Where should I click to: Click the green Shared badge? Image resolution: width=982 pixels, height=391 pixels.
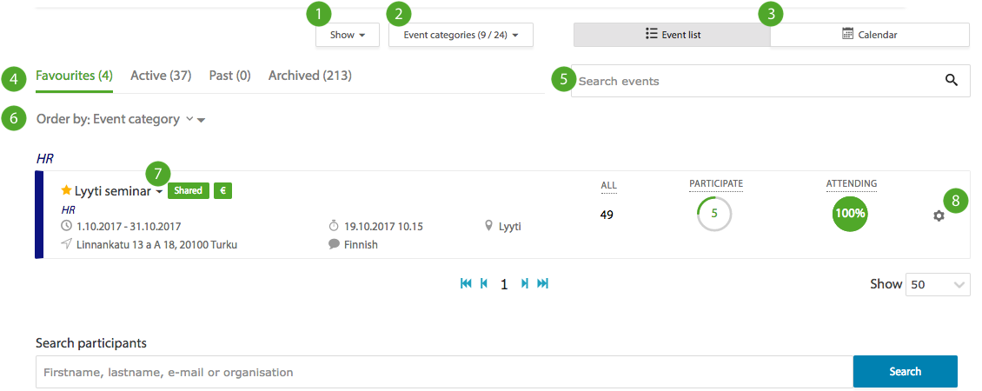click(x=188, y=190)
